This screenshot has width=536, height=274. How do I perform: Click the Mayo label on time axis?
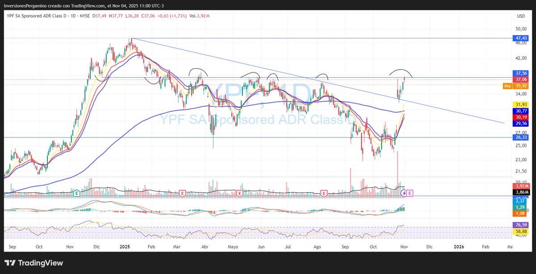click(233, 246)
